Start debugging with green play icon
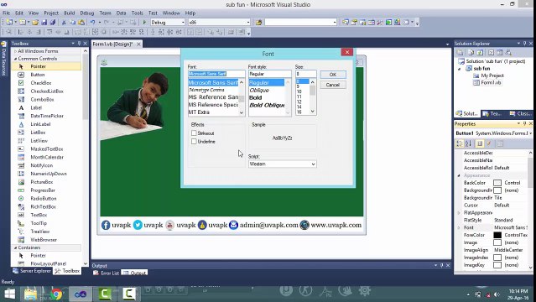The width and height of the screenshot is (536, 302). click(x=144, y=23)
